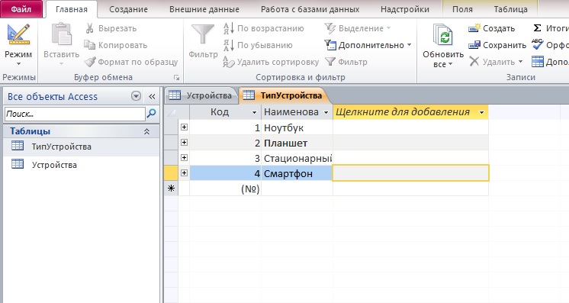
Task: Click the new-row asterisk selector
Action: point(171,189)
